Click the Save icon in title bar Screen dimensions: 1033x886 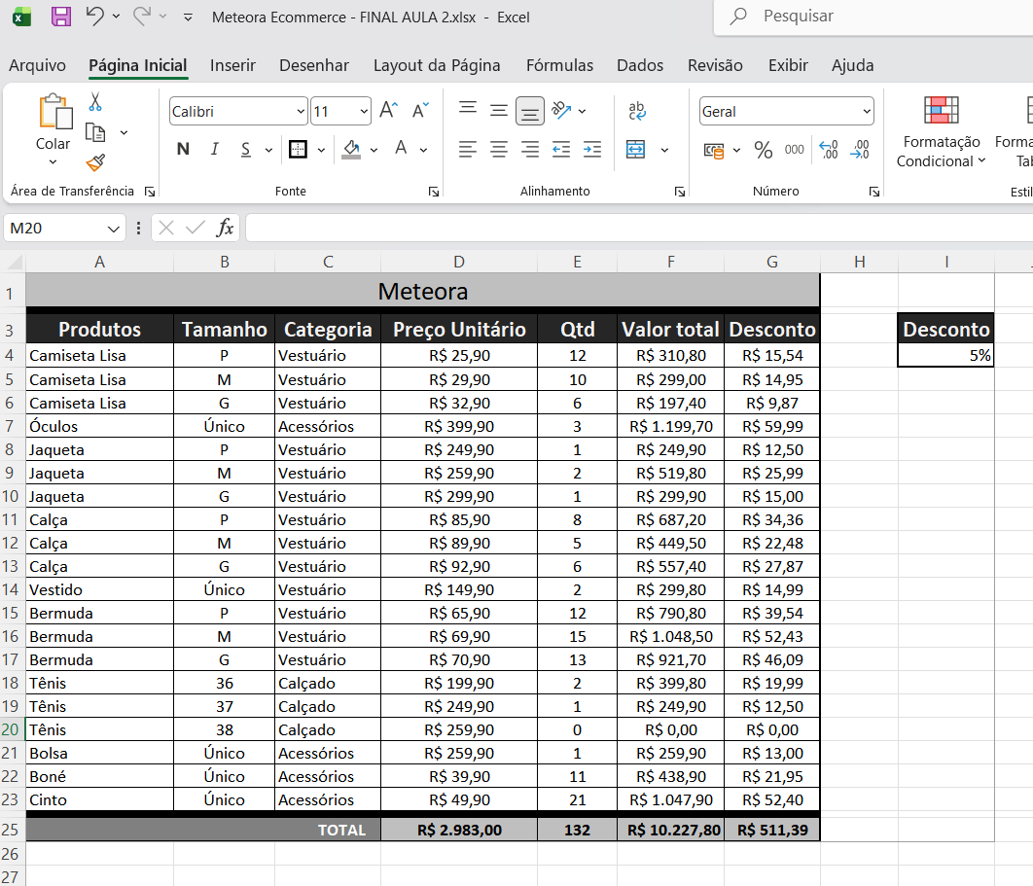click(x=60, y=17)
